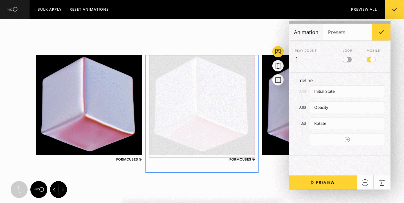404x203 pixels.
Task: Click Preview All in the top bar
Action: coord(364,9)
